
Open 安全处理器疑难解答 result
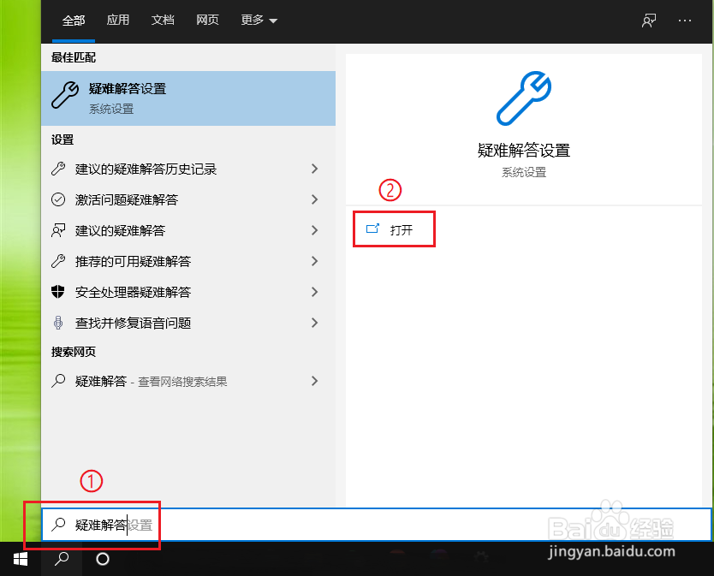(188, 292)
